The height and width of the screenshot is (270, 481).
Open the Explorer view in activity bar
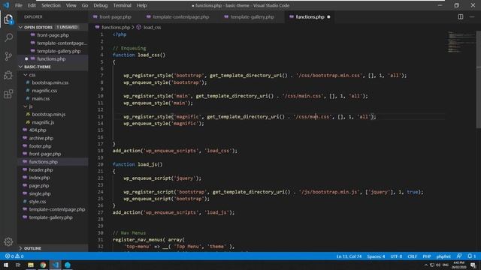pyautogui.click(x=8, y=19)
